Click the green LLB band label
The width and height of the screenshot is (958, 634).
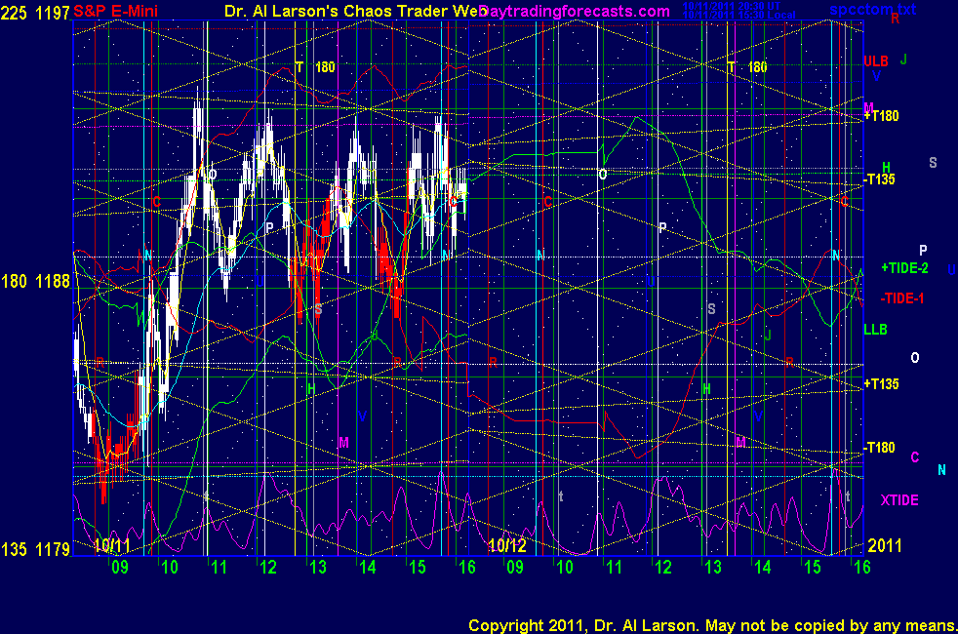[875, 330]
